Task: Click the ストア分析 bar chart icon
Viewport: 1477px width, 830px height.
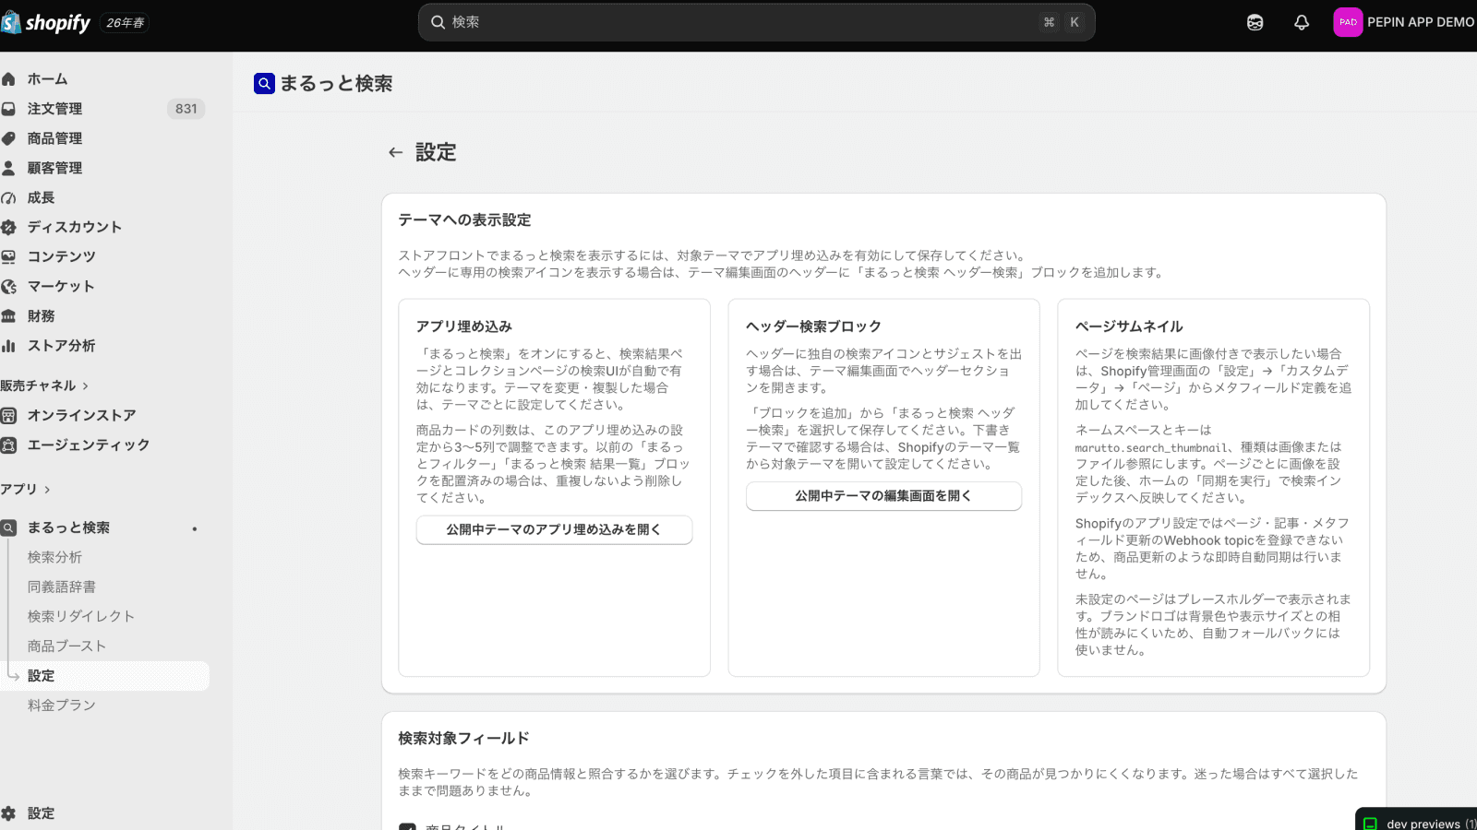Action: [x=9, y=346]
